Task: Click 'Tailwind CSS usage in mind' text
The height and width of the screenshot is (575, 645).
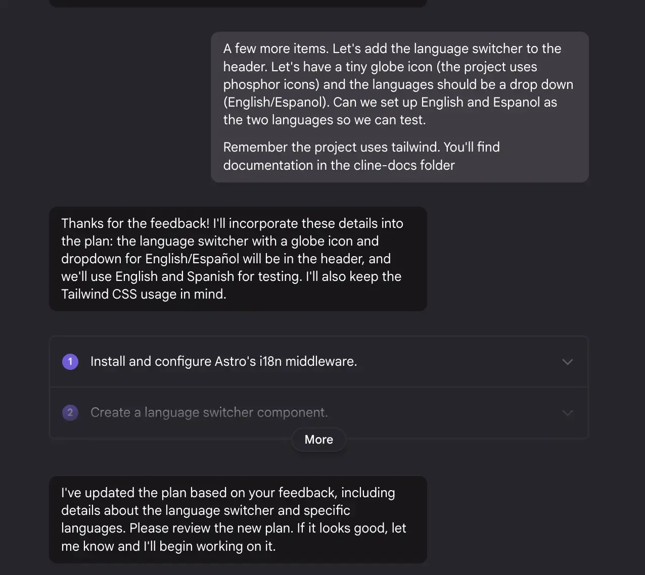Action: coord(144,294)
